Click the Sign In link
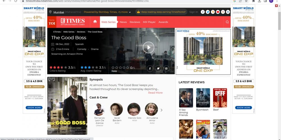This screenshot has height=140, width=281. pyautogui.click(x=194, y=12)
